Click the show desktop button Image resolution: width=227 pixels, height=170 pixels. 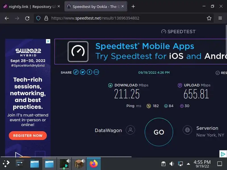click(x=220, y=164)
